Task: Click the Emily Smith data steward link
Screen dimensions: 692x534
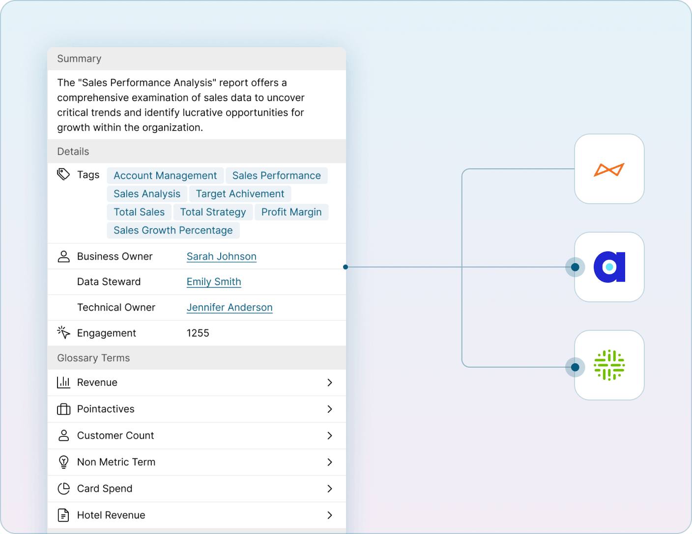Action: pyautogui.click(x=213, y=282)
